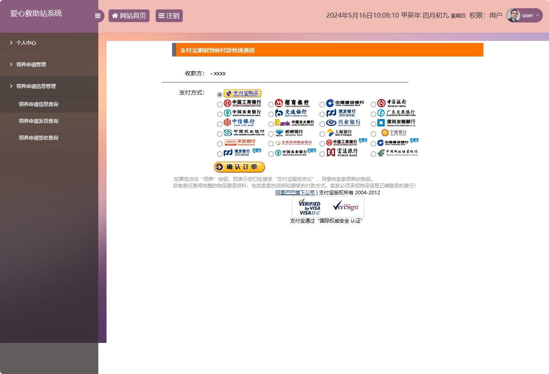Select the 兴业银行 payment radio button

pyautogui.click(x=322, y=124)
